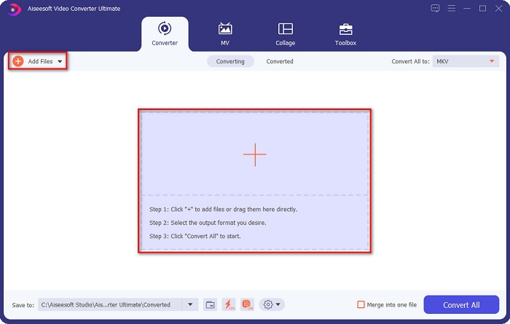The width and height of the screenshot is (510, 324).
Task: Open the Collage tab
Action: click(286, 33)
